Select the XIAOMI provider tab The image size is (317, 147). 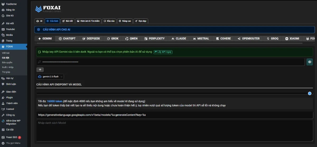(x=292, y=38)
